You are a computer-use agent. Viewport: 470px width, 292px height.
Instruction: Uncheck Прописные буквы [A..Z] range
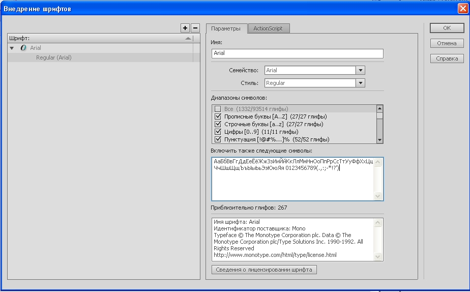218,116
